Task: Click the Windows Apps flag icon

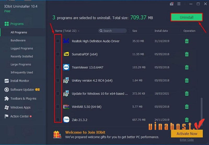Action: click(7, 107)
